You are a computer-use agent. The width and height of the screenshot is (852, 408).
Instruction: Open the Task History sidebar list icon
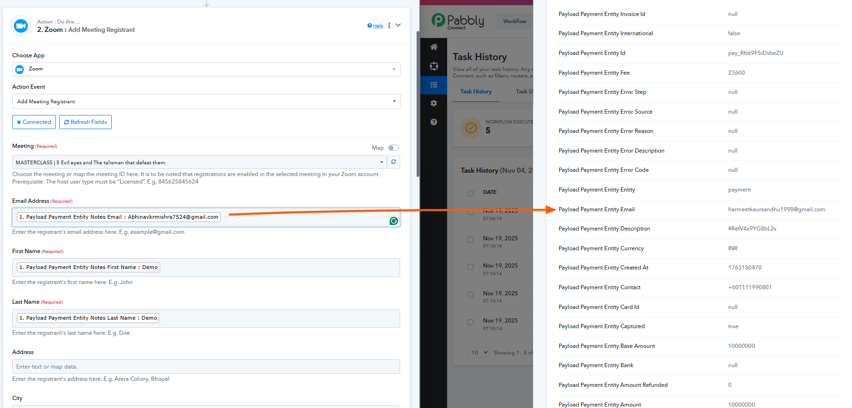coord(434,85)
